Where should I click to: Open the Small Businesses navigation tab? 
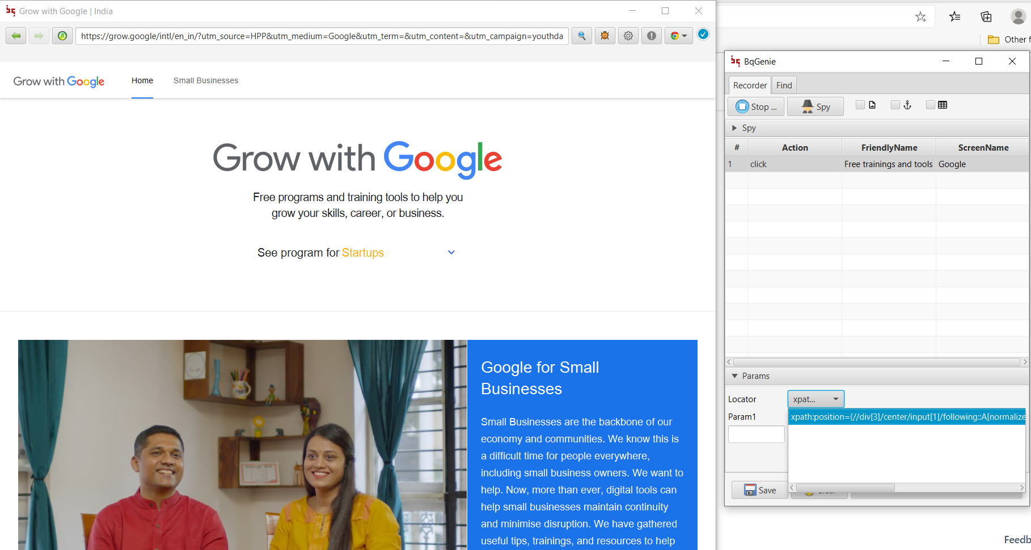(206, 80)
